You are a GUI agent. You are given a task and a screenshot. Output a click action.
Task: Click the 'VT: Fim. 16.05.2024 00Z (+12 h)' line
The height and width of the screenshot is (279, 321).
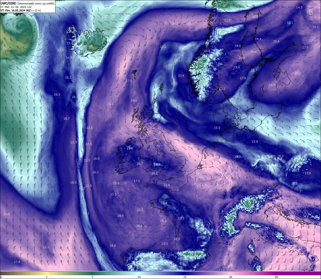pos(21,11)
